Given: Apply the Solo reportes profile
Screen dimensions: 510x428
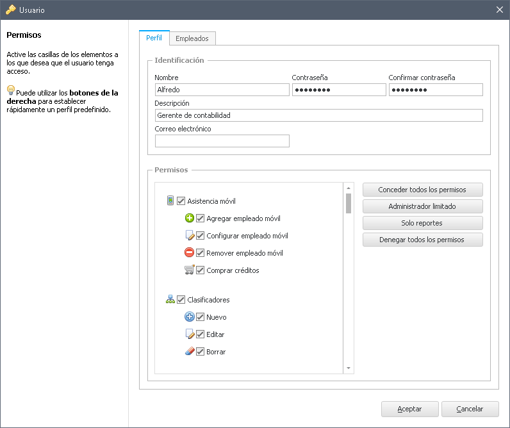Looking at the screenshot, I should coord(422,223).
